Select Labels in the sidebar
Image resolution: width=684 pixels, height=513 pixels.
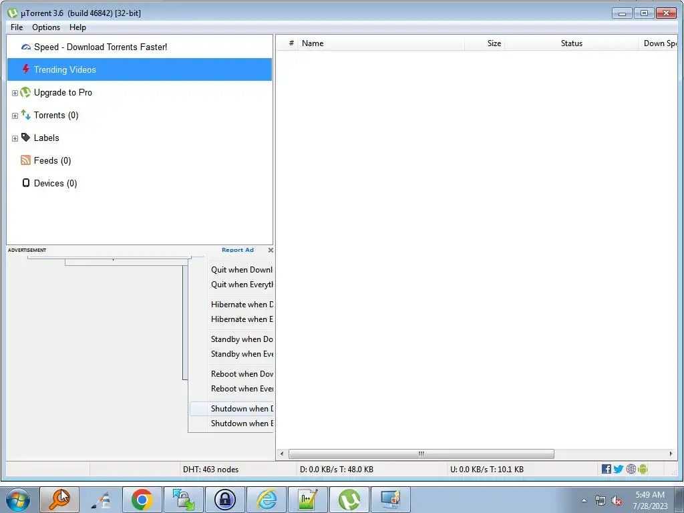[46, 138]
